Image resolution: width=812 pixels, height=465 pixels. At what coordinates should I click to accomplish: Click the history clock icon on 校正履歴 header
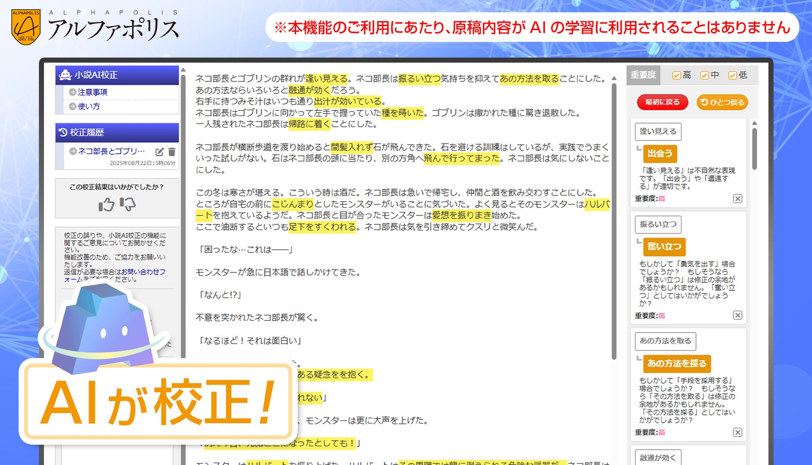pyautogui.click(x=63, y=131)
